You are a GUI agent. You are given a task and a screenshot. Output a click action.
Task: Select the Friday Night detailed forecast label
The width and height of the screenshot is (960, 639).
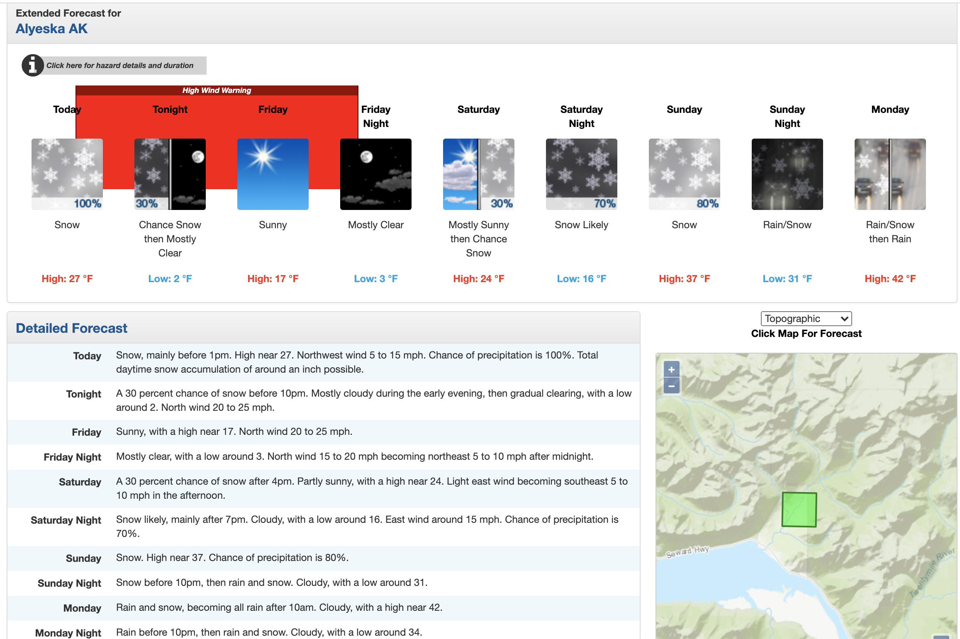tap(72, 457)
